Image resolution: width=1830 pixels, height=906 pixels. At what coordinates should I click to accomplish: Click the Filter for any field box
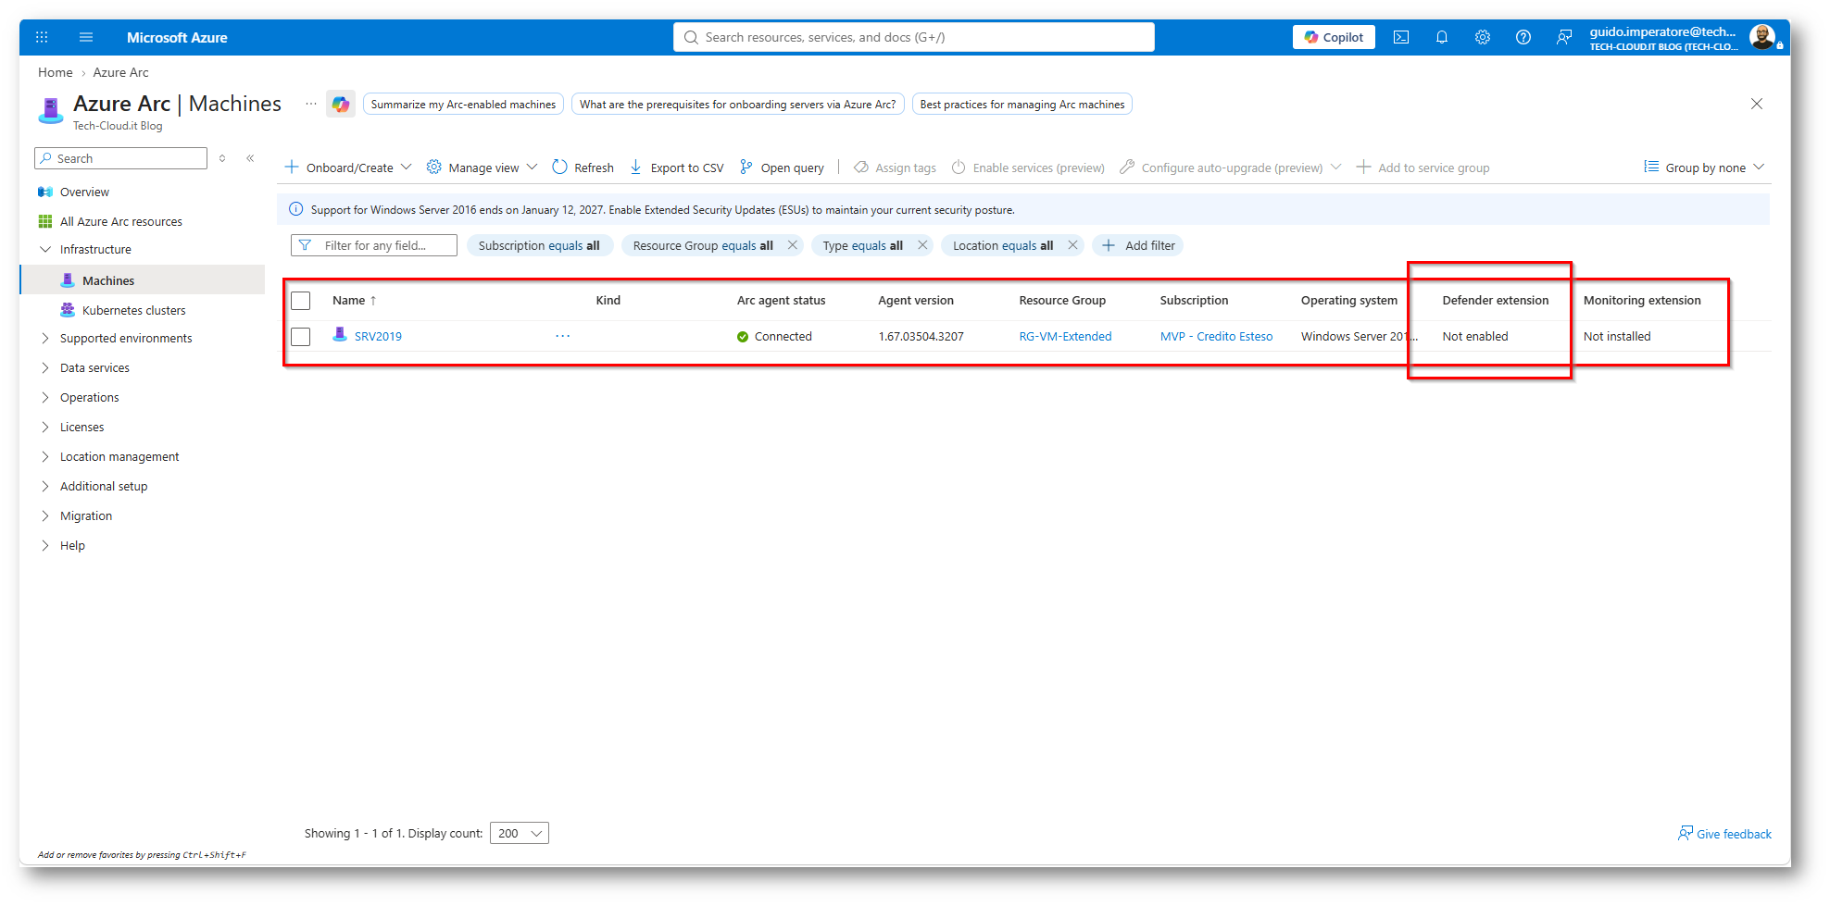(x=374, y=245)
